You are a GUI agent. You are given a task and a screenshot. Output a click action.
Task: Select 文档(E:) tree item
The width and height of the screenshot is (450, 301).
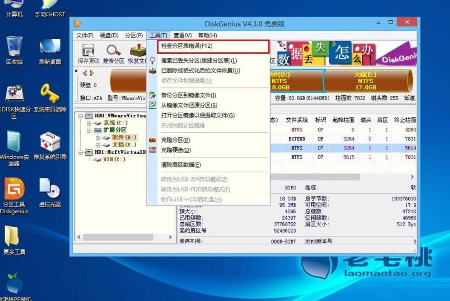coord(124,145)
